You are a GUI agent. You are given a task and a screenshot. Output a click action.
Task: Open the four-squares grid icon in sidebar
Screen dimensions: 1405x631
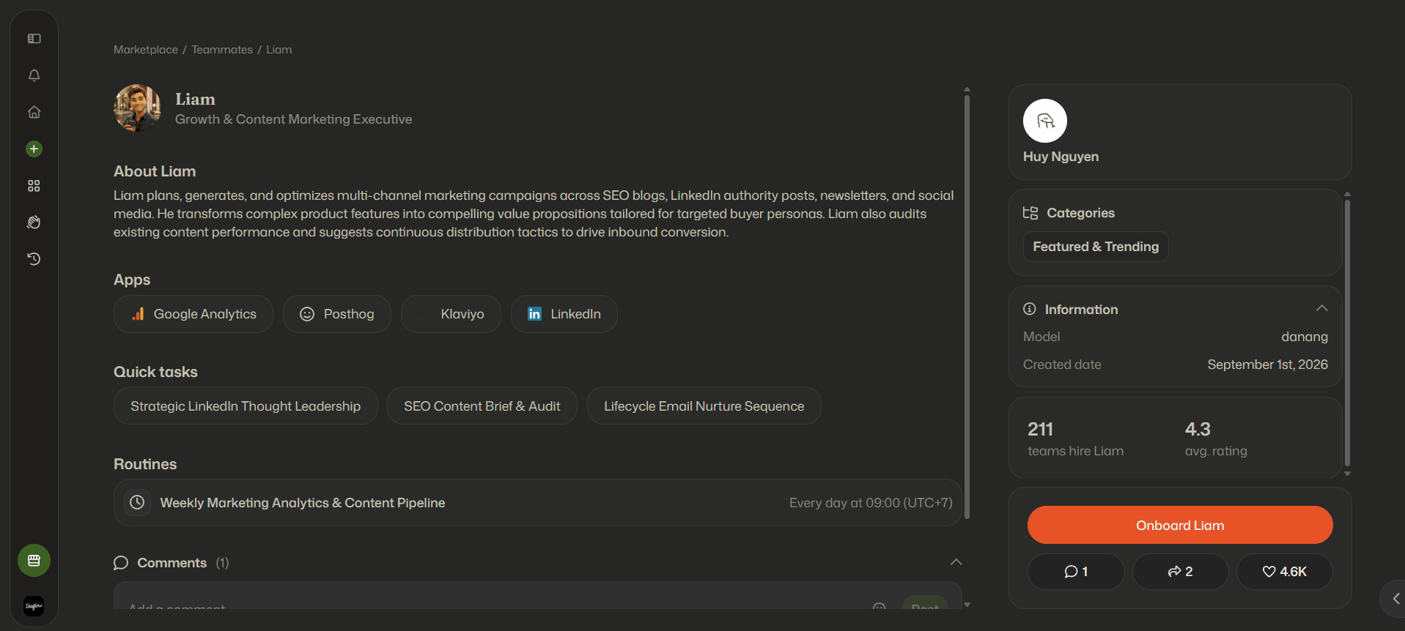coord(34,186)
